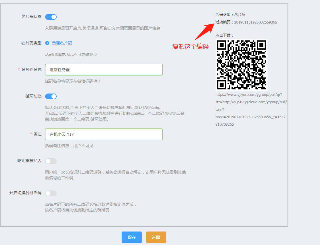Viewport: 320px width, 245px height.
Task: Toggle the 名片码状态 switch
Action: tap(51, 17)
